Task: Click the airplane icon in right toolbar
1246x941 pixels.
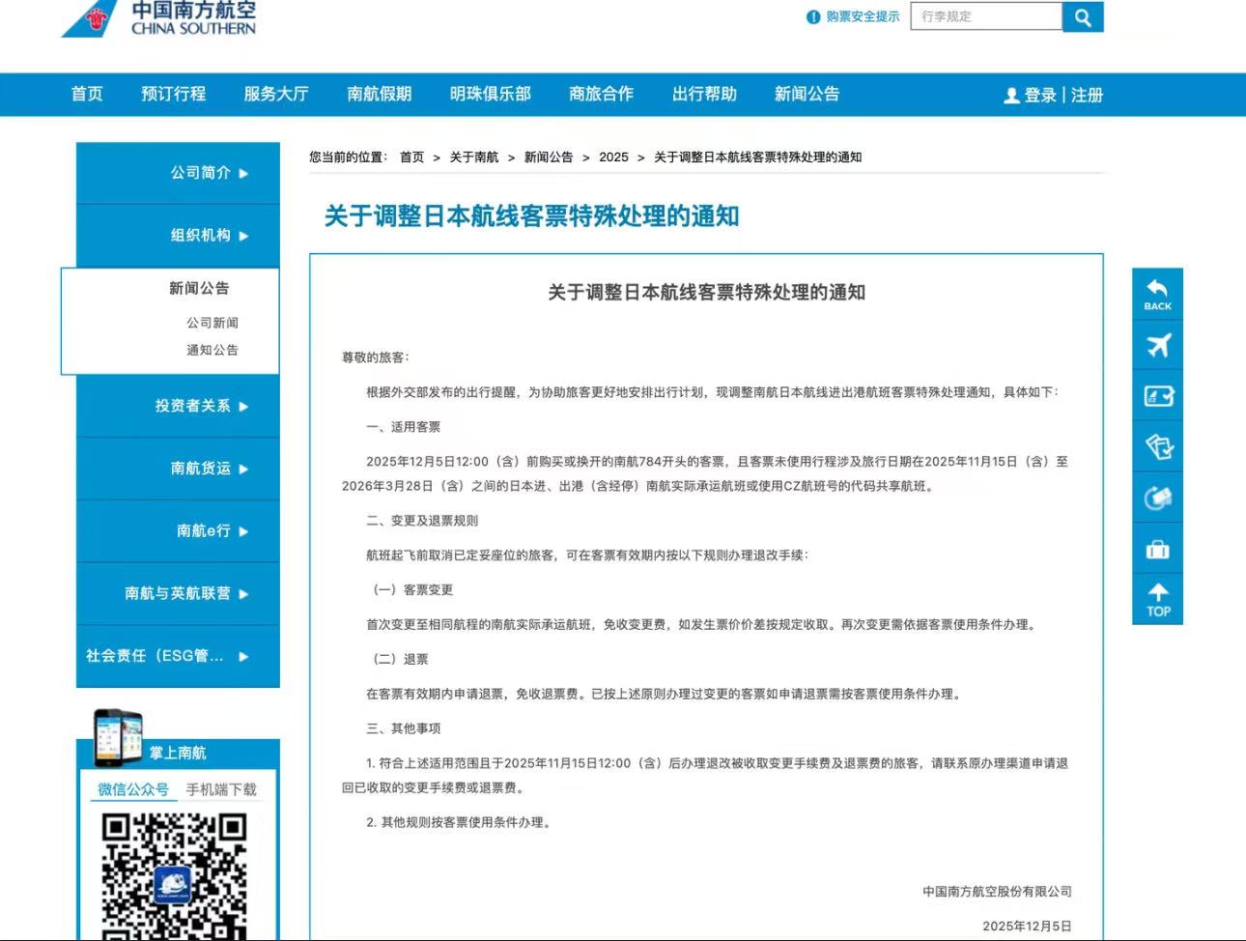Action: tap(1157, 345)
